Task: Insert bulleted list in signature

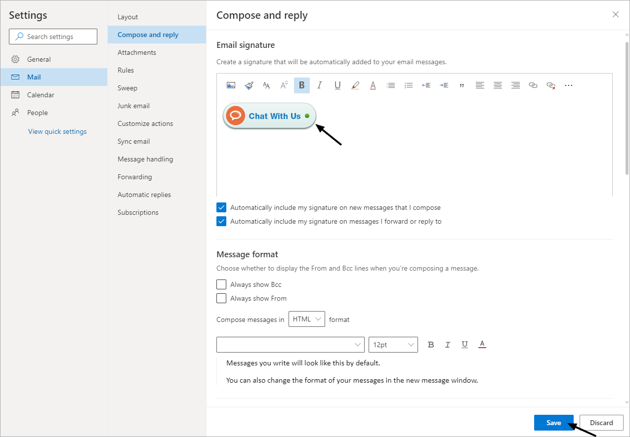Action: click(x=391, y=85)
